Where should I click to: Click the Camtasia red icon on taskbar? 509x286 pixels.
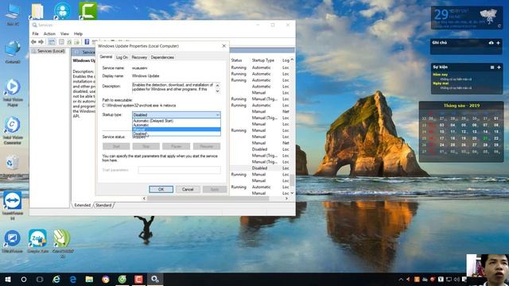(138, 279)
